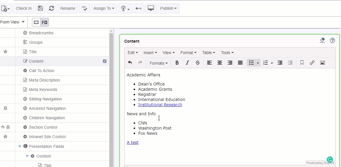This screenshot has height=167, width=341.
Task: Select the Section Control field
Action: point(43,127)
